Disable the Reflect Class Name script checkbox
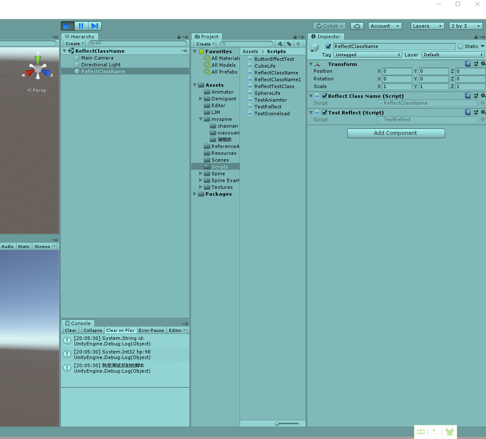 coord(325,96)
